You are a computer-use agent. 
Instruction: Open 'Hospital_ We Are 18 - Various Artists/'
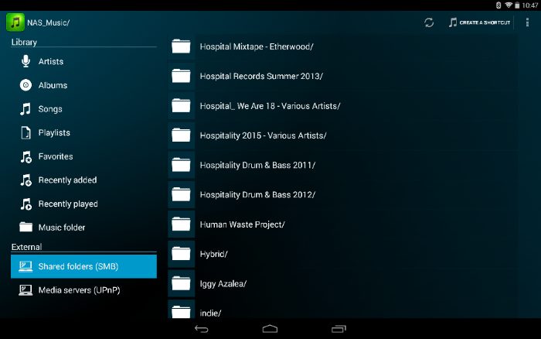coord(270,106)
